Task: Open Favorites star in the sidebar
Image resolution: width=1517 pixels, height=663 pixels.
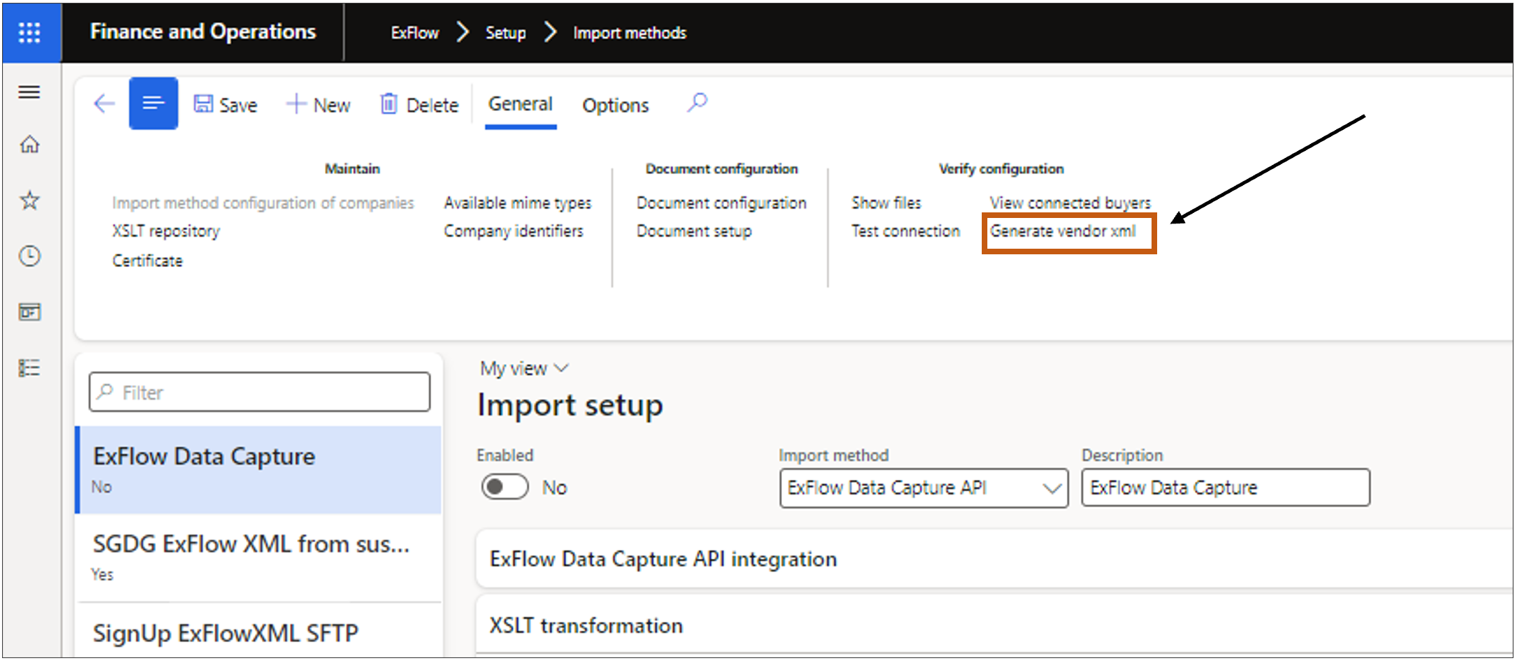Action: 29,201
